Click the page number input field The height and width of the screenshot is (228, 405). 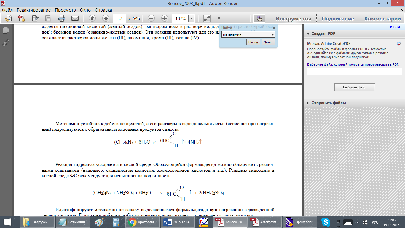[120, 18]
